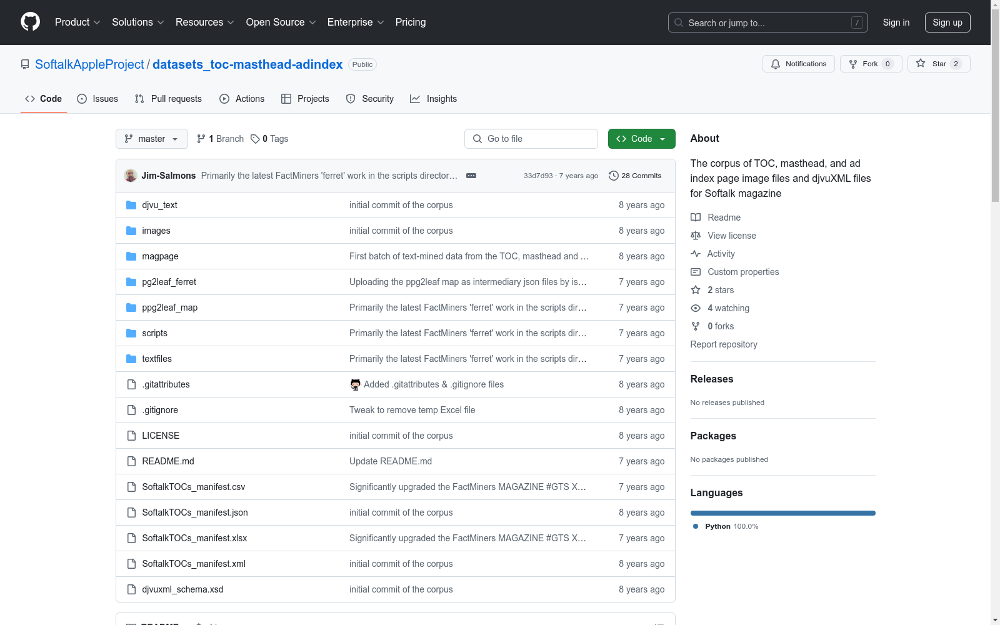The image size is (1000, 625).
Task: Click the LICENSE file icon
Action: (x=131, y=436)
